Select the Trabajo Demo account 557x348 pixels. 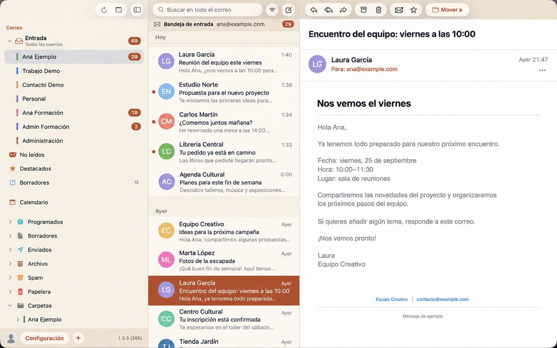pos(74,71)
